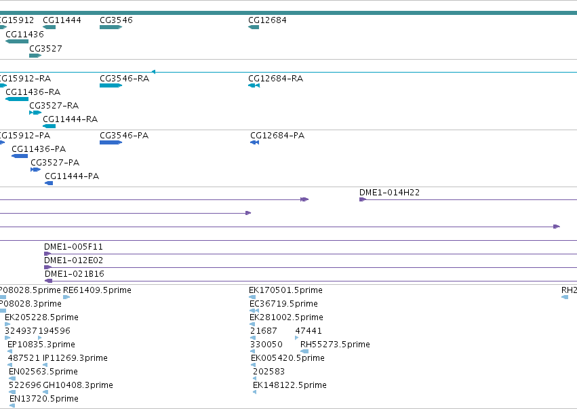Select the 324937 feature label
Viewport: 577px width, 409px height.
coord(20,331)
